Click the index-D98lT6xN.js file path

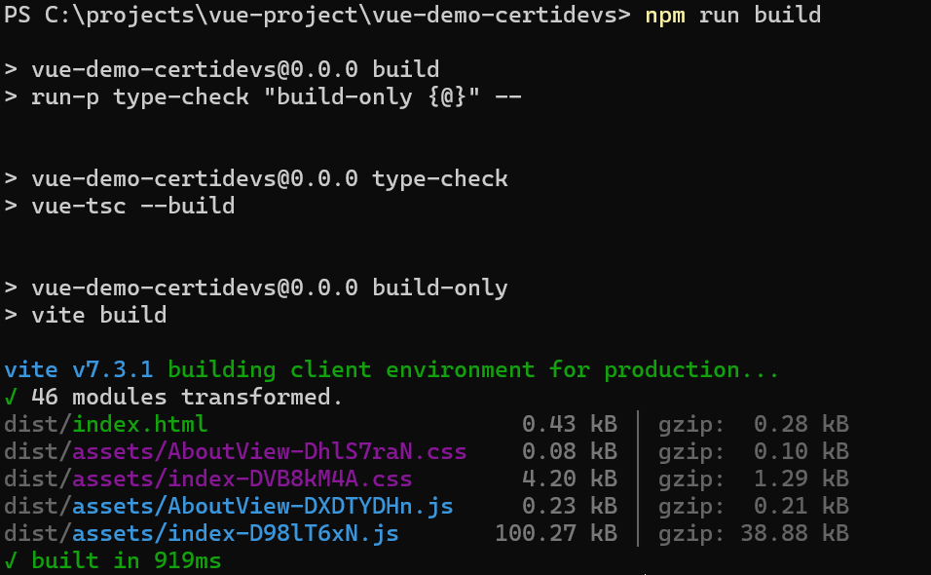pos(201,534)
